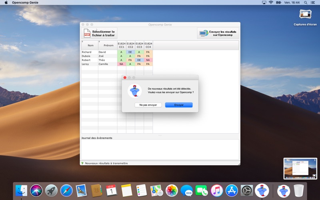Open Notification Center
The width and height of the screenshot is (320, 200).
point(313,2)
